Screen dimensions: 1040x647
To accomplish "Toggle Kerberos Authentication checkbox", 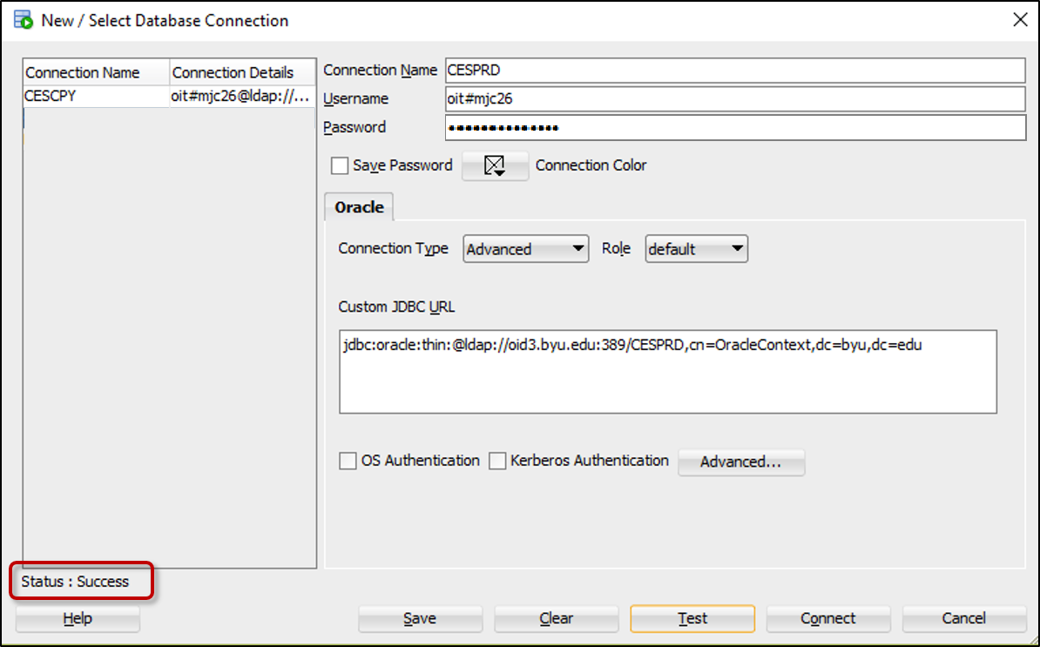I will point(497,461).
